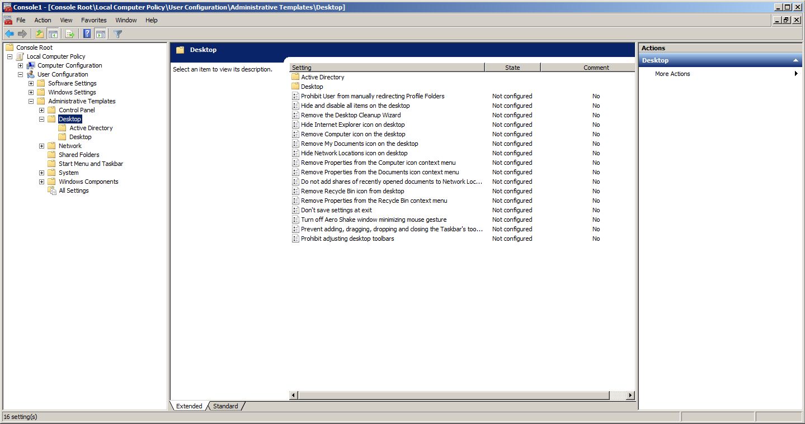805x424 pixels.
Task: Expand the Computer Configuration node
Action: (20, 65)
